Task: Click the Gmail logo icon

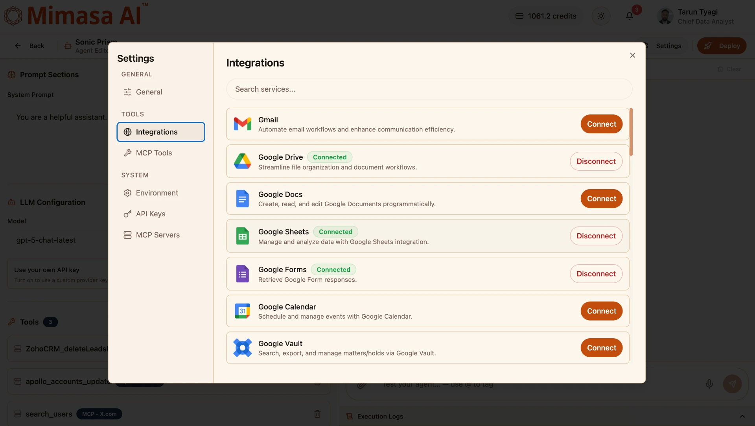Action: (x=242, y=124)
